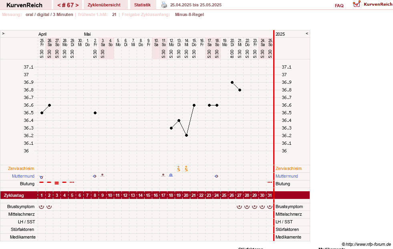
Task: Click breast symptom icon on cycle day 29
Action: (254, 206)
